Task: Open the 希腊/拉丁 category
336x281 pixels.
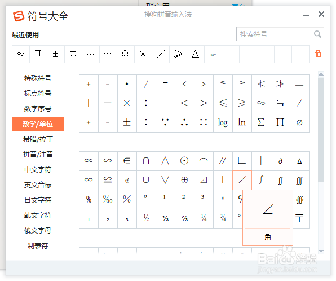Action: 38,139
